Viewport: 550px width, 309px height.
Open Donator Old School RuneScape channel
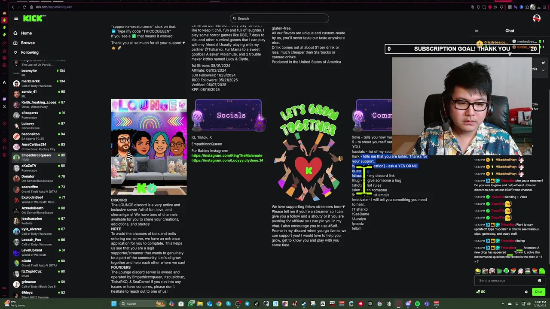[39, 178]
